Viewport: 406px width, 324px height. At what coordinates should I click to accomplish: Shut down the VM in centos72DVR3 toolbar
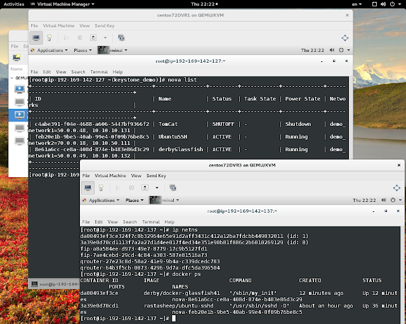click(x=145, y=187)
